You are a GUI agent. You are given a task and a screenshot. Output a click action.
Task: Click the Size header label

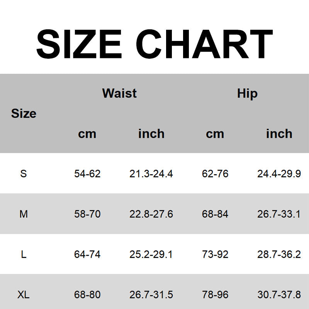point(24,114)
